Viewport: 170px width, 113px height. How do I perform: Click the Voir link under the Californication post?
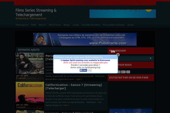66,105
